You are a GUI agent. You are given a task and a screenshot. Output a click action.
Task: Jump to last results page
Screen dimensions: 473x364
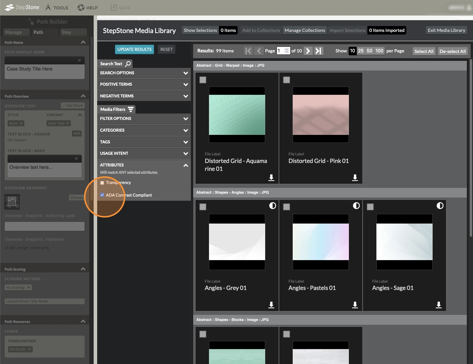click(x=318, y=51)
